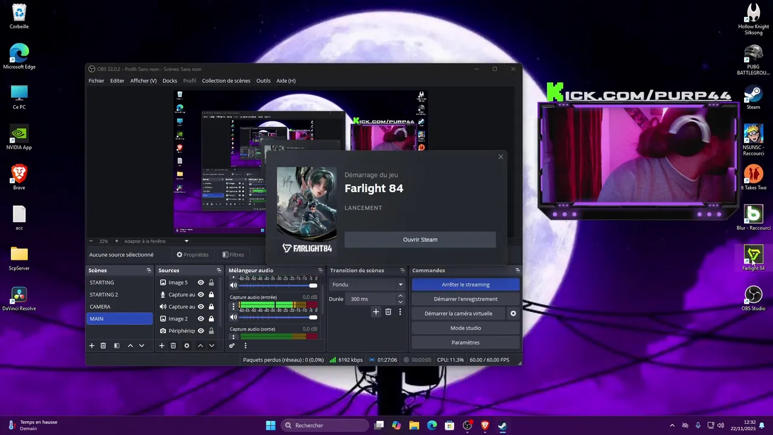
Task: Open the Collection de scènes menu
Action: point(226,81)
